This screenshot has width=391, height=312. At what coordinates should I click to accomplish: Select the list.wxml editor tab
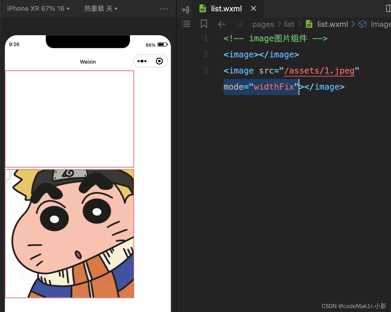tap(226, 9)
